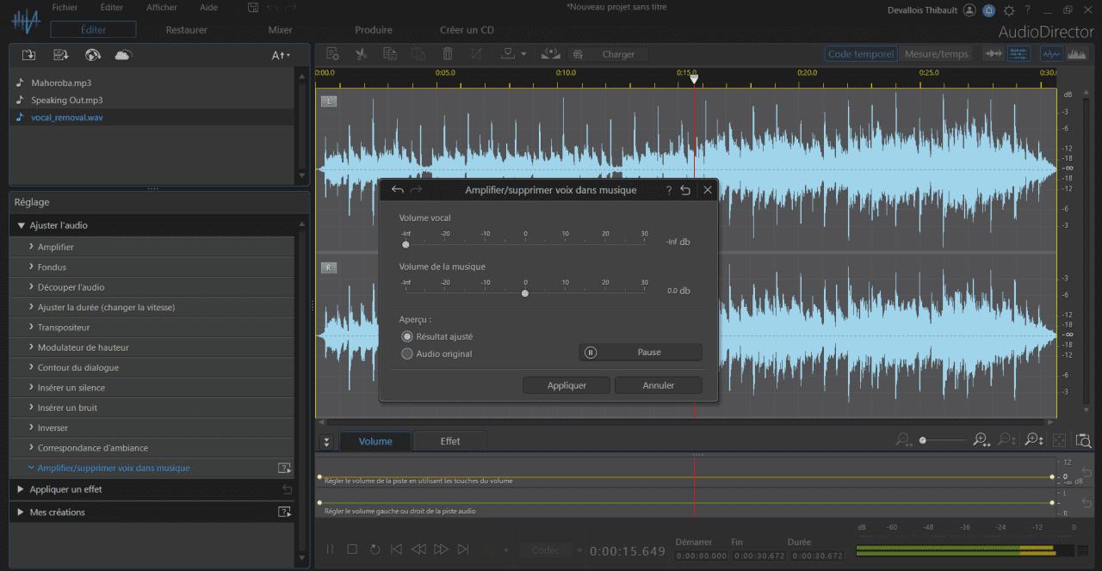
Task: Click the horizontal zoom in magnifier
Action: [x=980, y=439]
